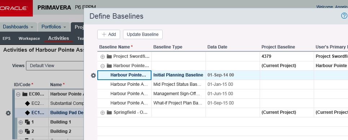This screenshot has height=140, width=348.
Task: Open the Views dropdown showing Default View
Action: tap(55, 66)
